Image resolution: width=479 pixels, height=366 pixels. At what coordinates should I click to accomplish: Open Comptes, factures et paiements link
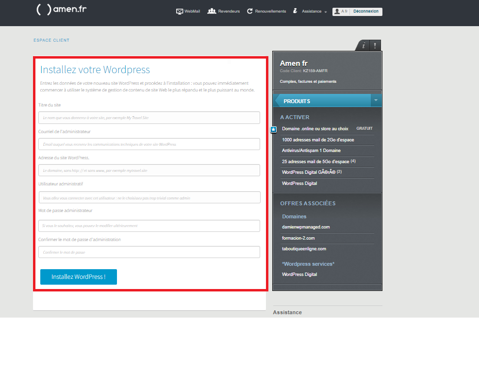point(308,81)
